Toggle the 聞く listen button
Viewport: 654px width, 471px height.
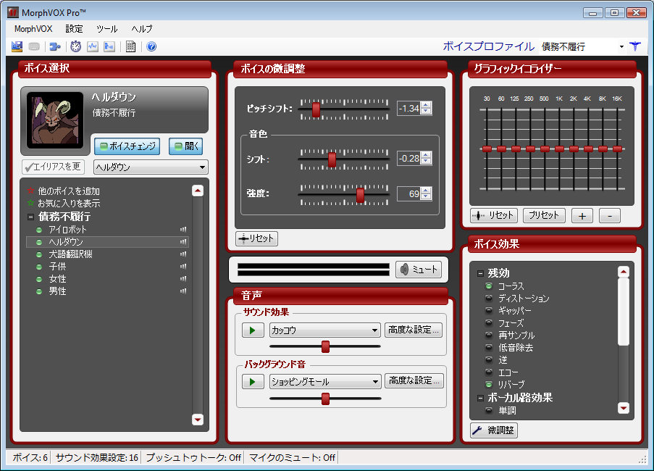click(x=185, y=146)
